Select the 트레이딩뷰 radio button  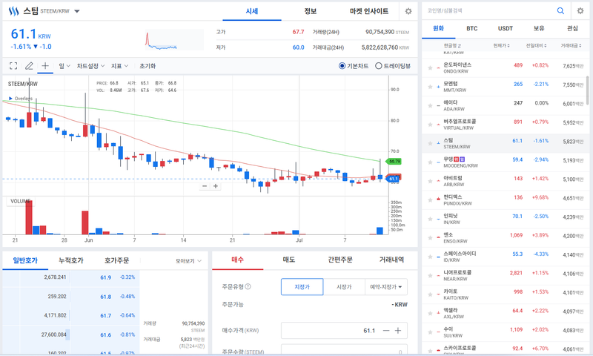[x=378, y=66]
